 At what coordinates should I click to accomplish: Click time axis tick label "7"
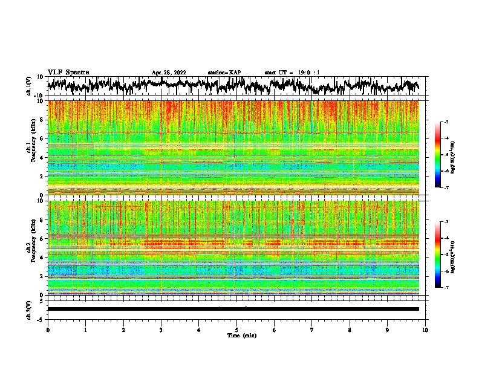[312, 330]
